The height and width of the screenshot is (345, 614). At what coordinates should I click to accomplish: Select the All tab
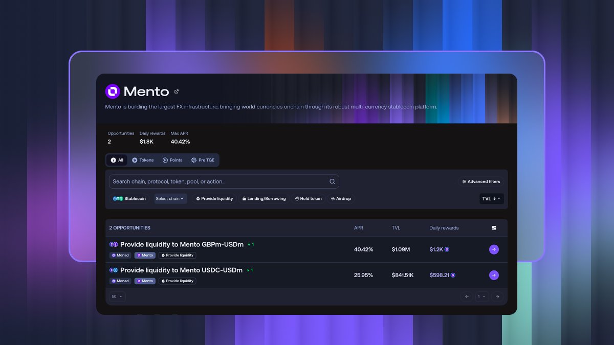pos(117,160)
